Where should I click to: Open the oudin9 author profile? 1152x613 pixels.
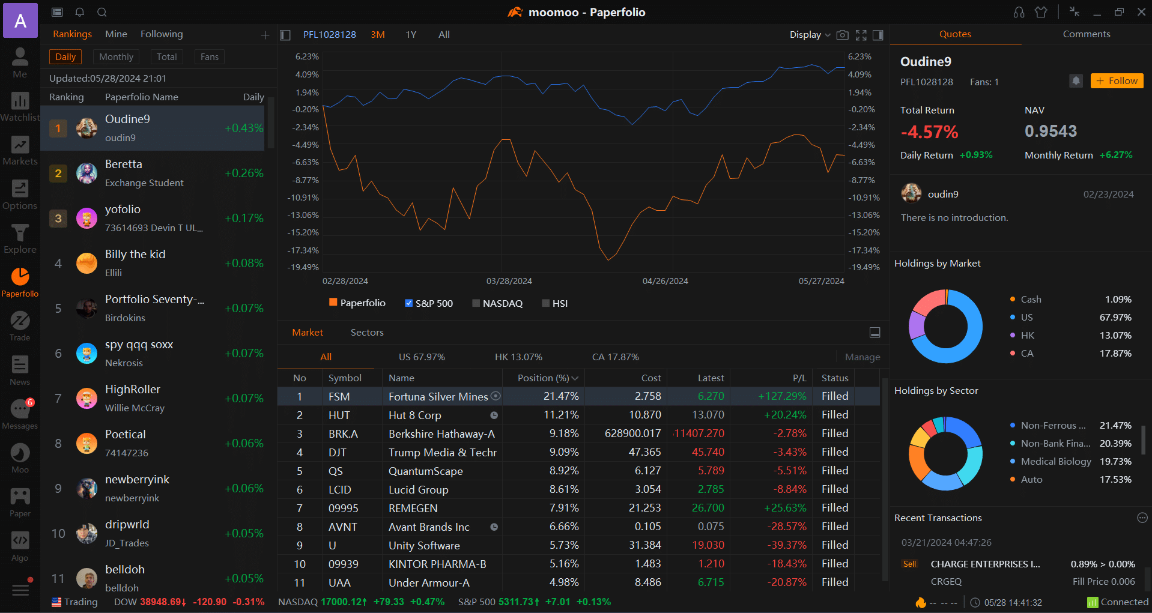coord(930,194)
